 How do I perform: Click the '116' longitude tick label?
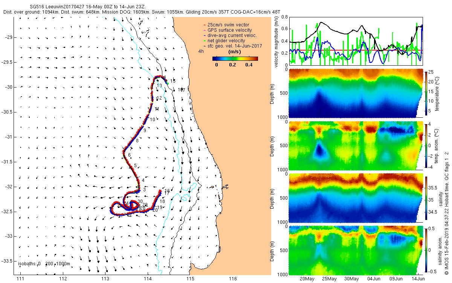[233, 279]
